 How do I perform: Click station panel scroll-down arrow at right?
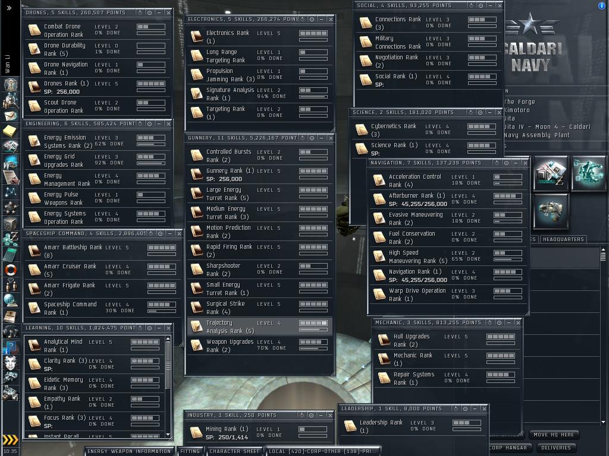click(x=603, y=422)
